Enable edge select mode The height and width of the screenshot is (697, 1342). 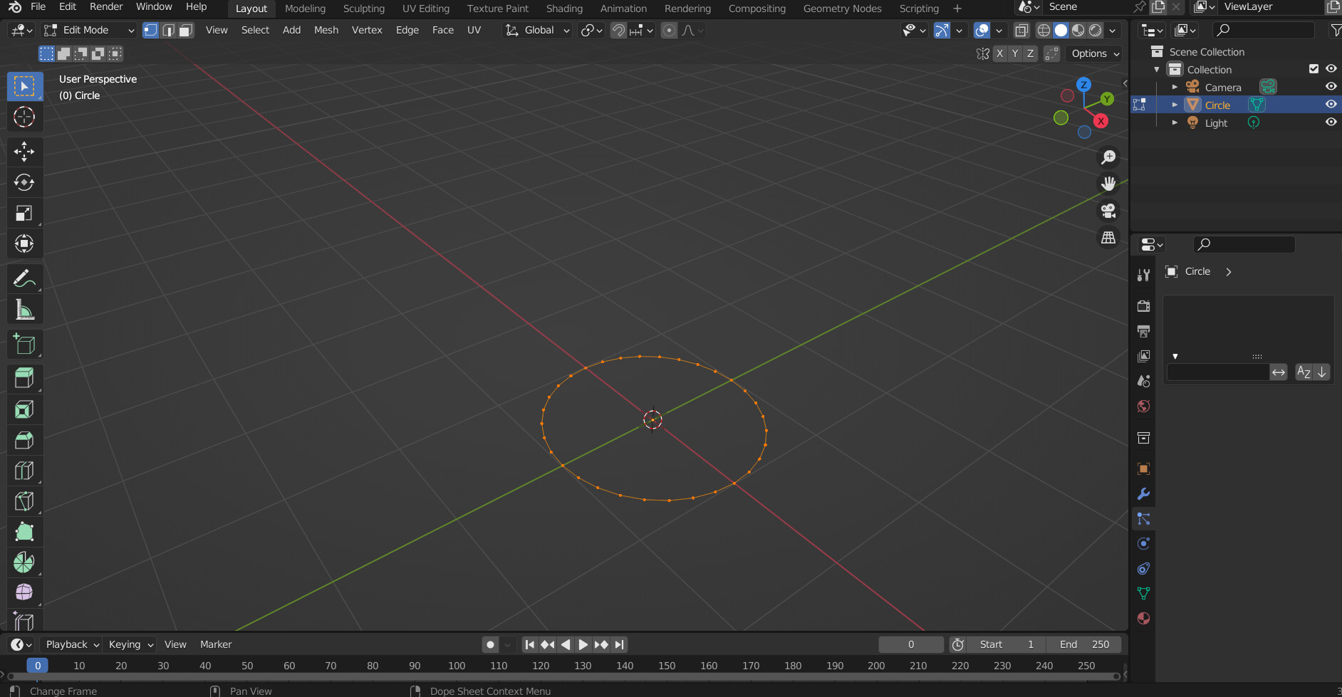point(168,30)
